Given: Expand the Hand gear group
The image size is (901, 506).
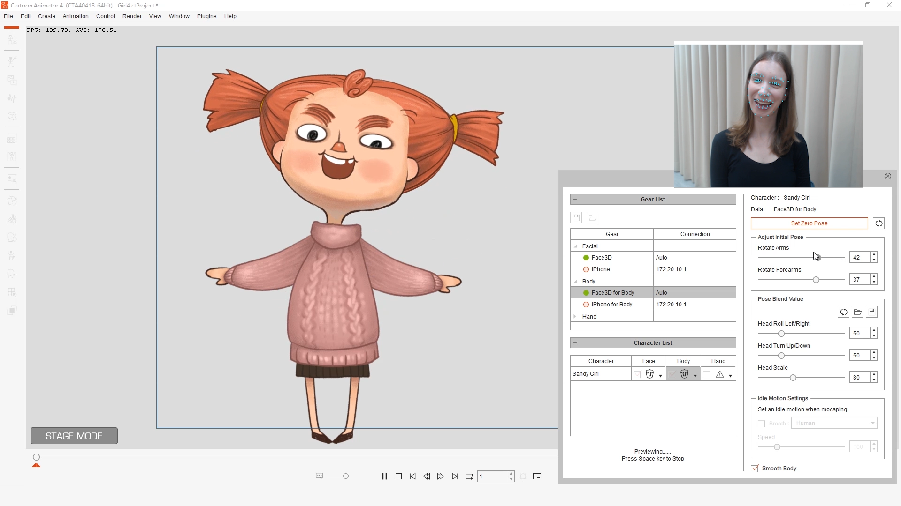Looking at the screenshot, I should 575,317.
